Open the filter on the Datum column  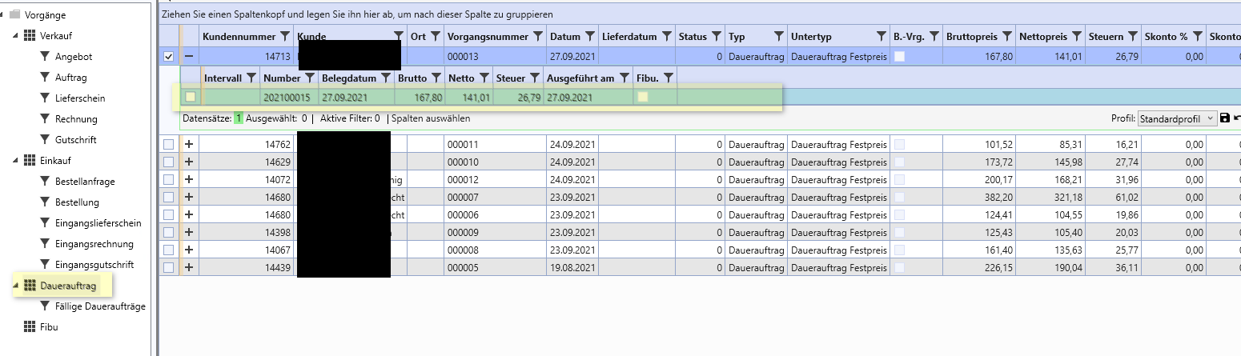coord(590,37)
